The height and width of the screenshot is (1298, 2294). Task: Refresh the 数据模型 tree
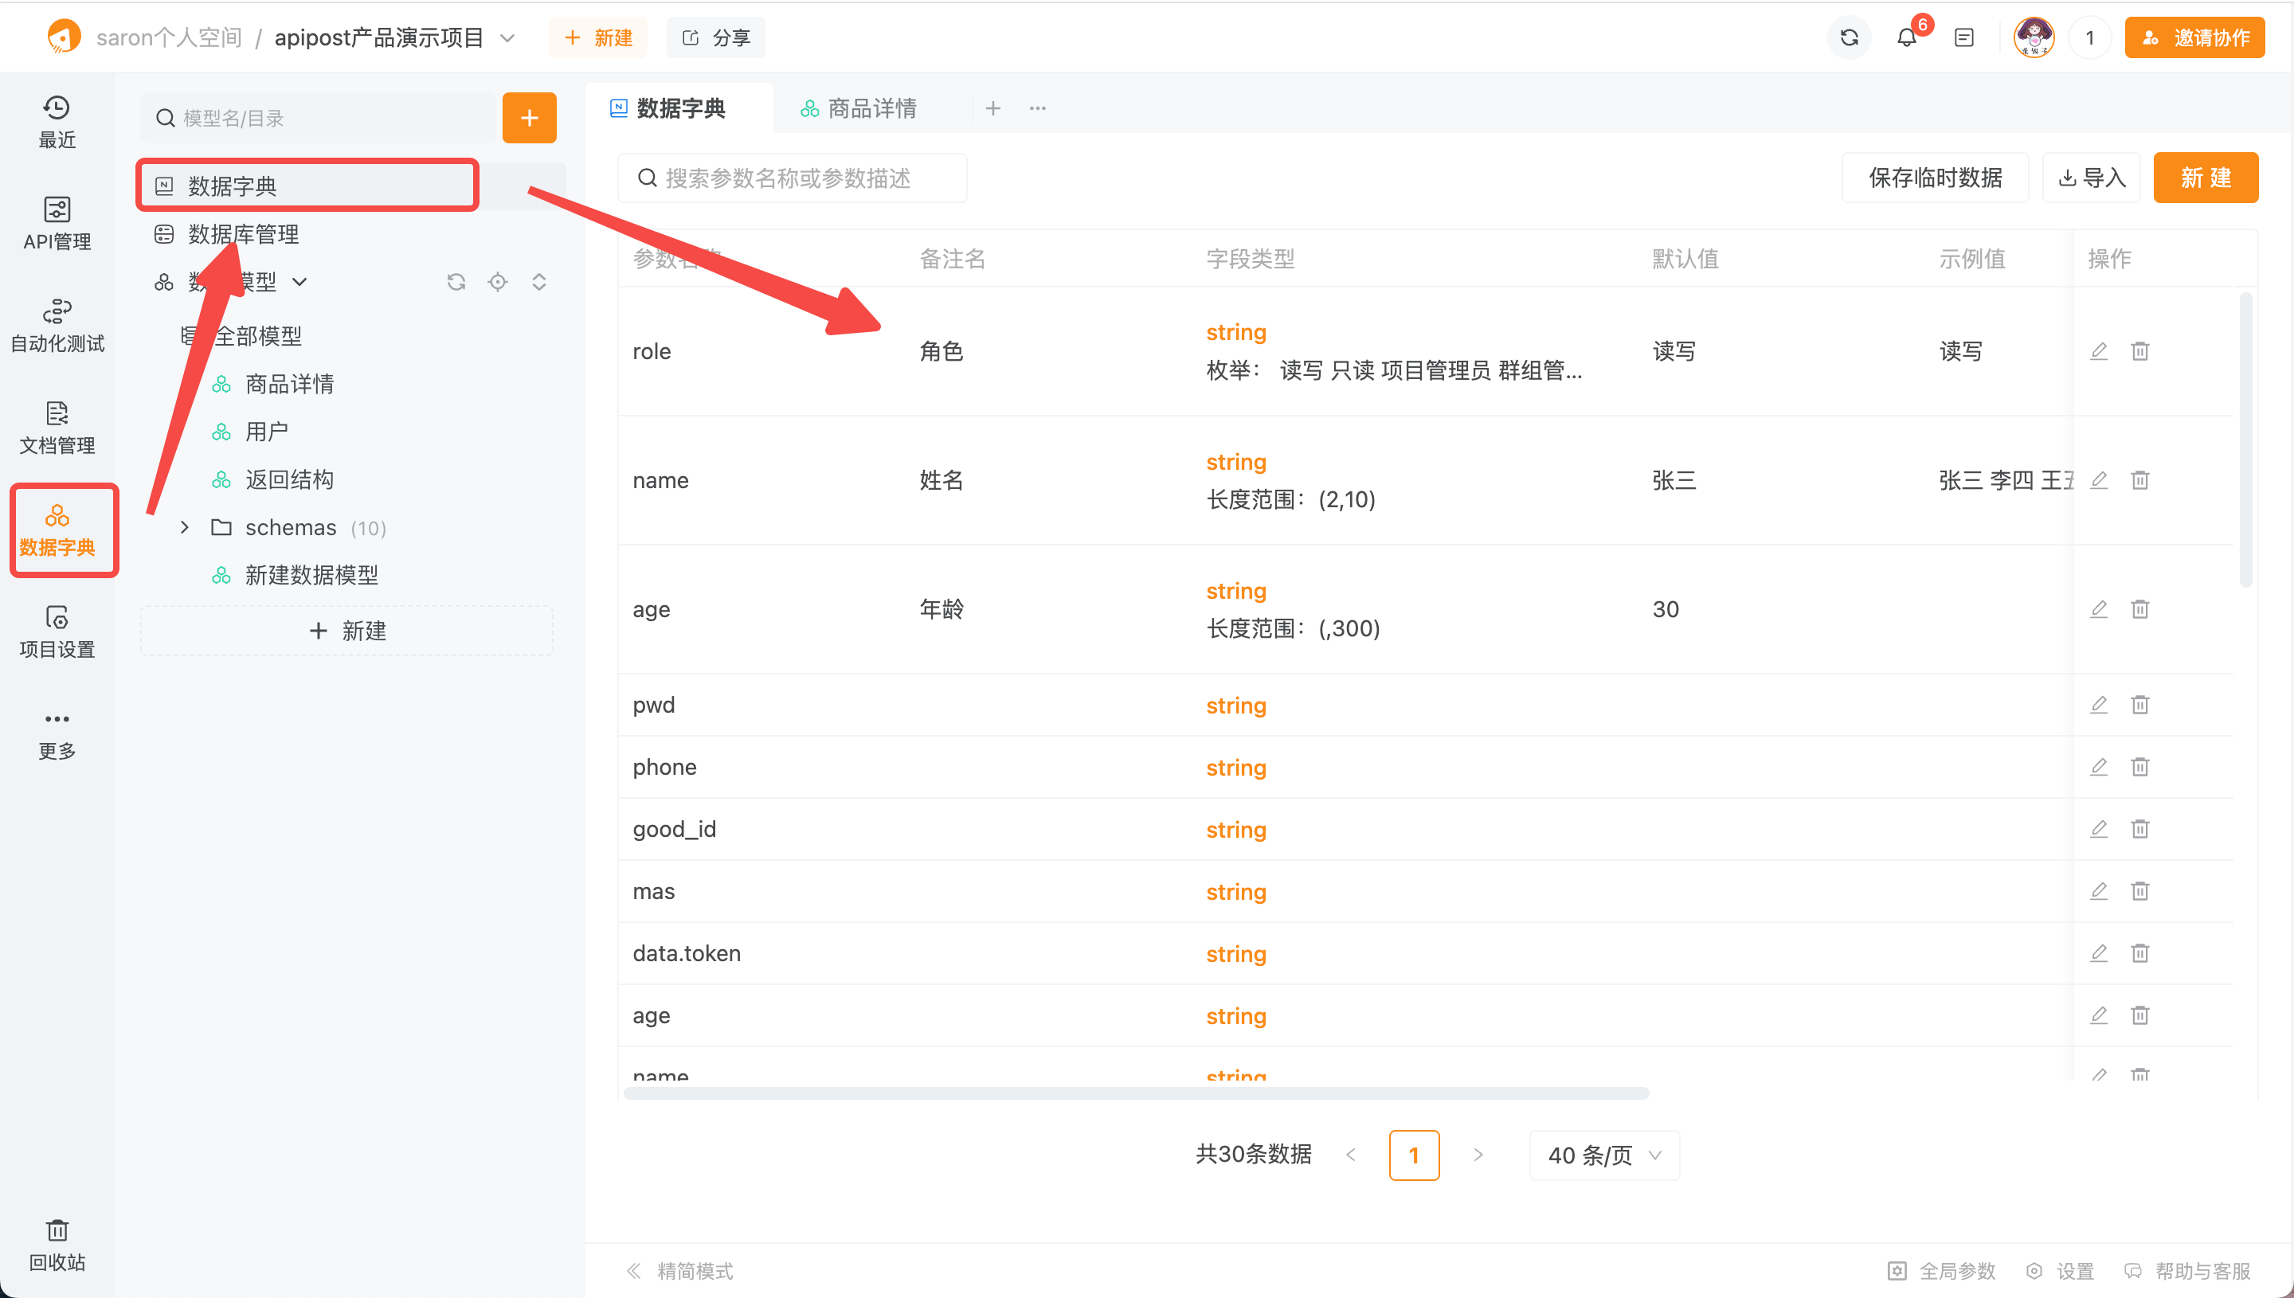click(x=456, y=282)
